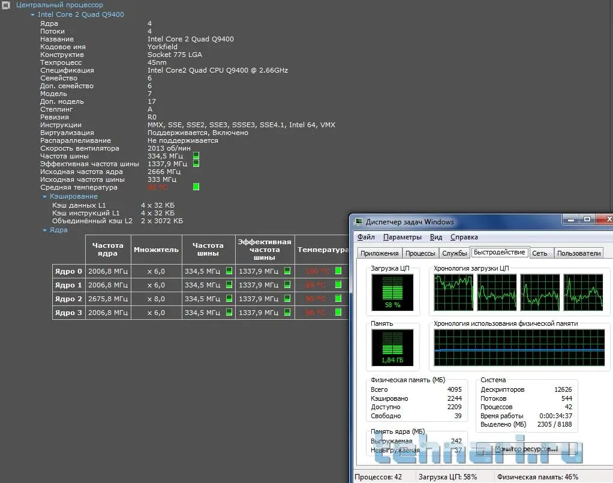Switch to the Процессы tab

420,253
